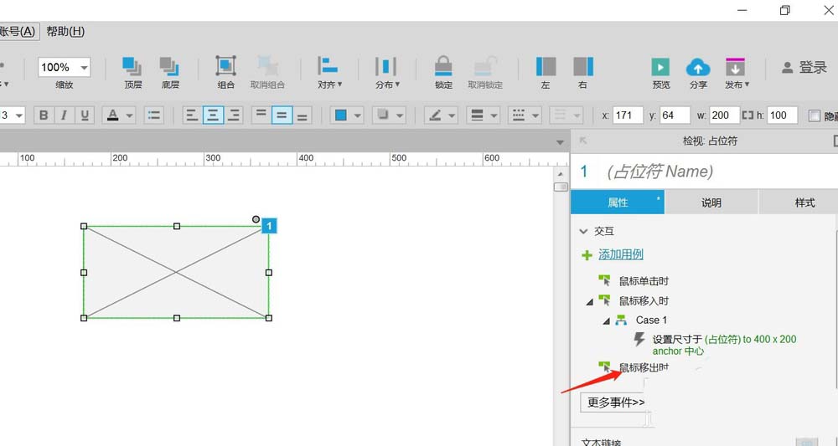Open the font size dropdown
Screen dimensions: 838x446
point(20,115)
